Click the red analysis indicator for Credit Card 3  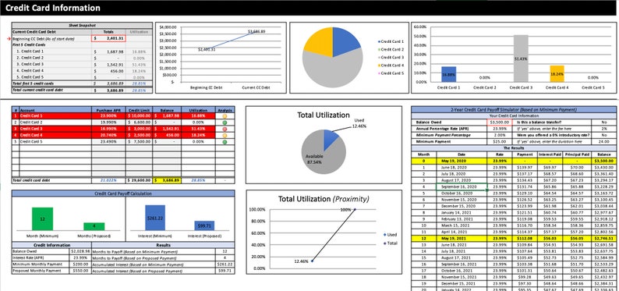coord(225,129)
